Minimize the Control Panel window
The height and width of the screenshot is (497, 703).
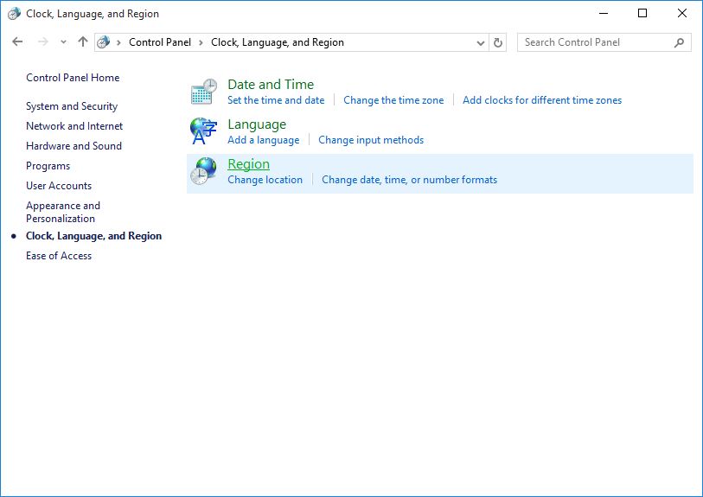pos(604,14)
